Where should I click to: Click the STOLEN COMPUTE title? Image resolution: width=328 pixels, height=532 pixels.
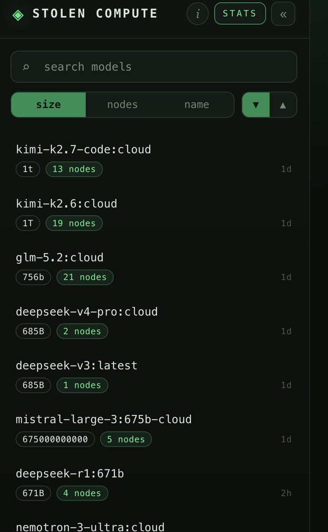[x=95, y=14]
